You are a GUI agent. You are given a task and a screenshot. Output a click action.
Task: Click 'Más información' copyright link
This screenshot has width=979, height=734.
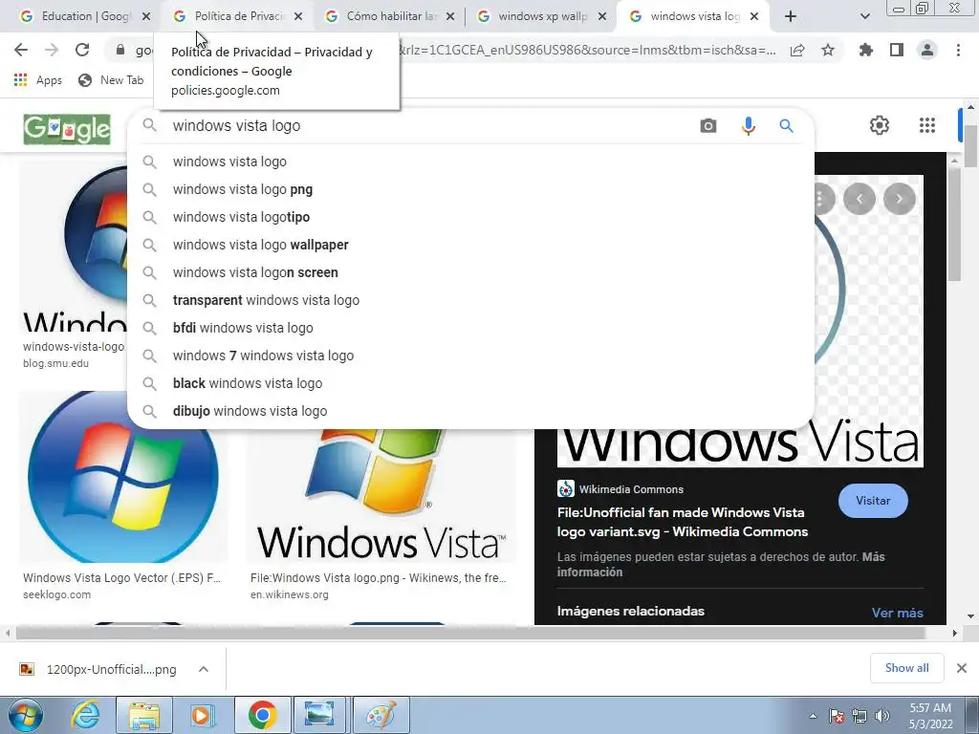click(721, 564)
